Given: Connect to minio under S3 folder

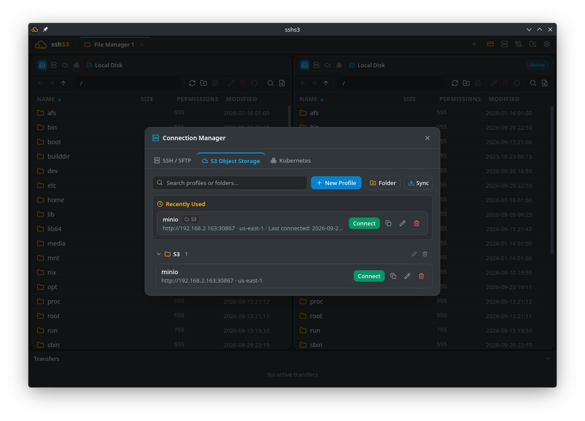Looking at the screenshot, I should coord(369,276).
